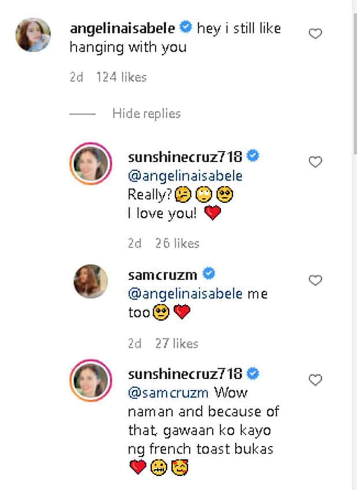Open the samcruzm username link
The image size is (357, 490).
(x=163, y=275)
